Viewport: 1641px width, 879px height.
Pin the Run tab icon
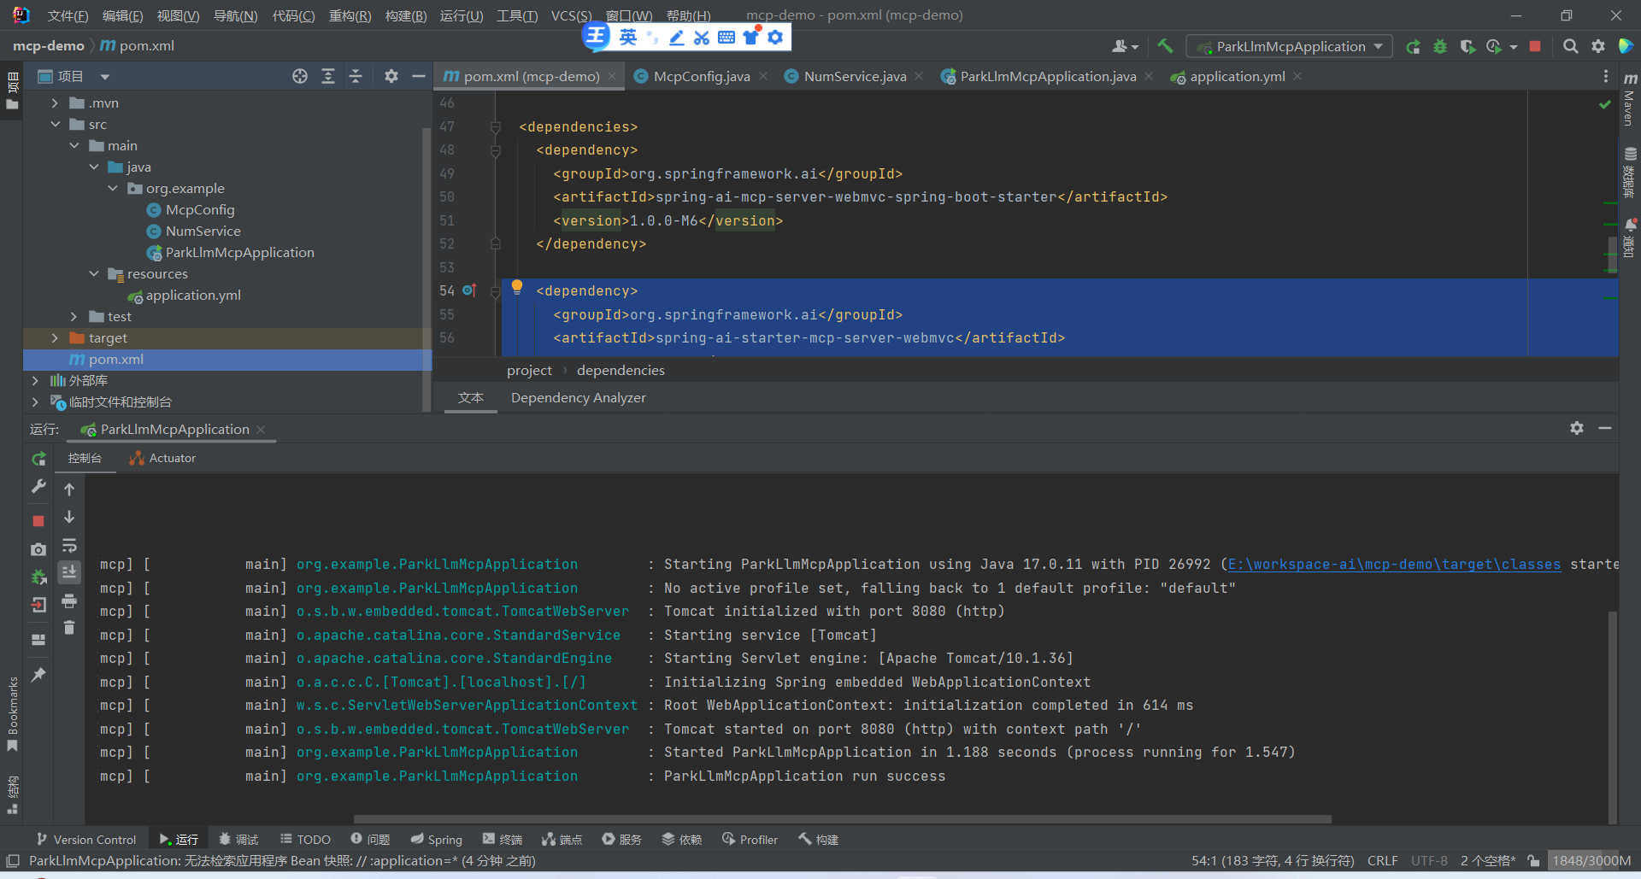click(x=38, y=675)
